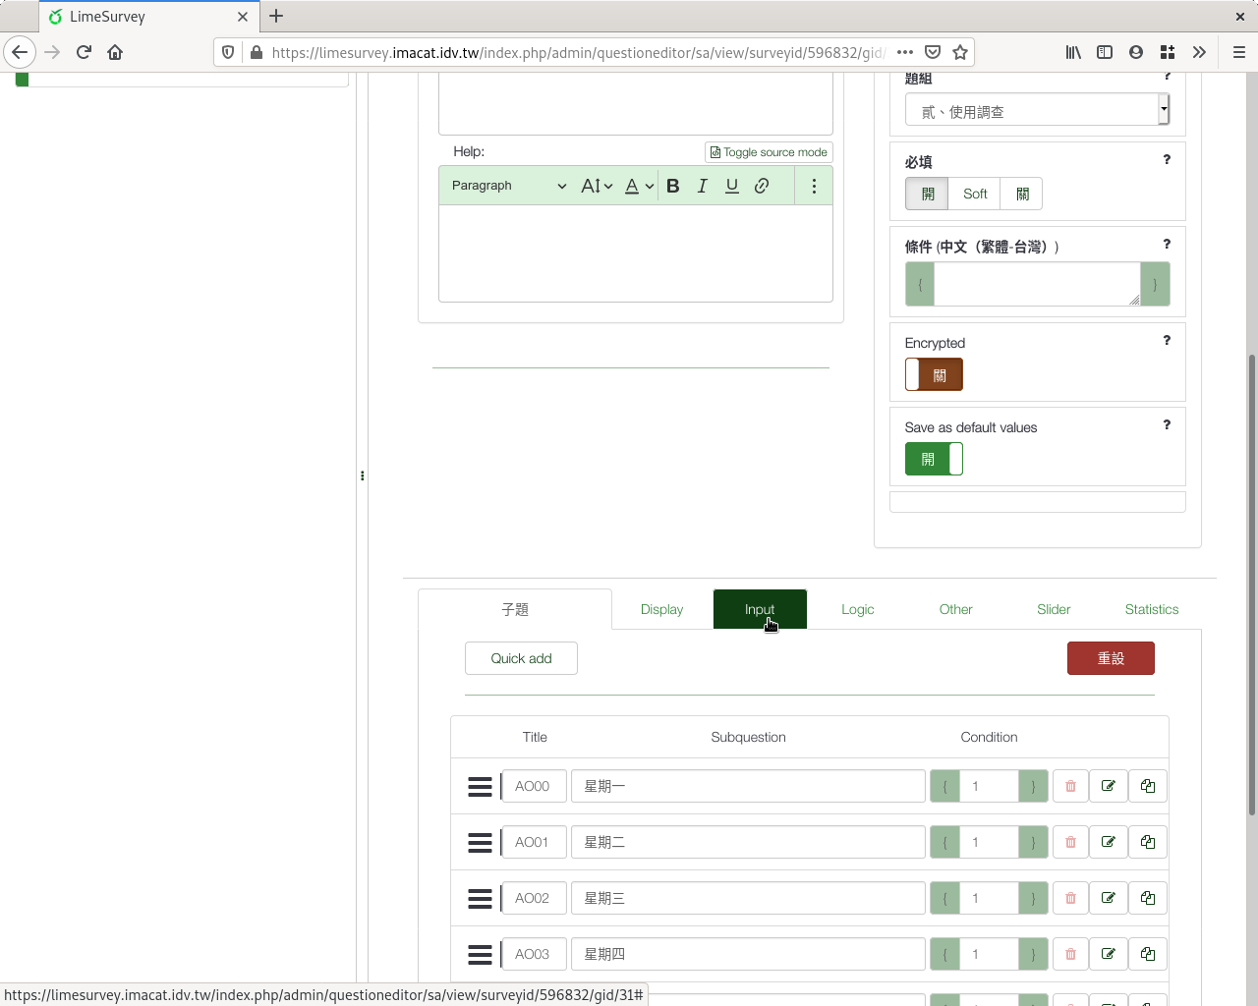Click Toggle source mode button

coord(769,152)
